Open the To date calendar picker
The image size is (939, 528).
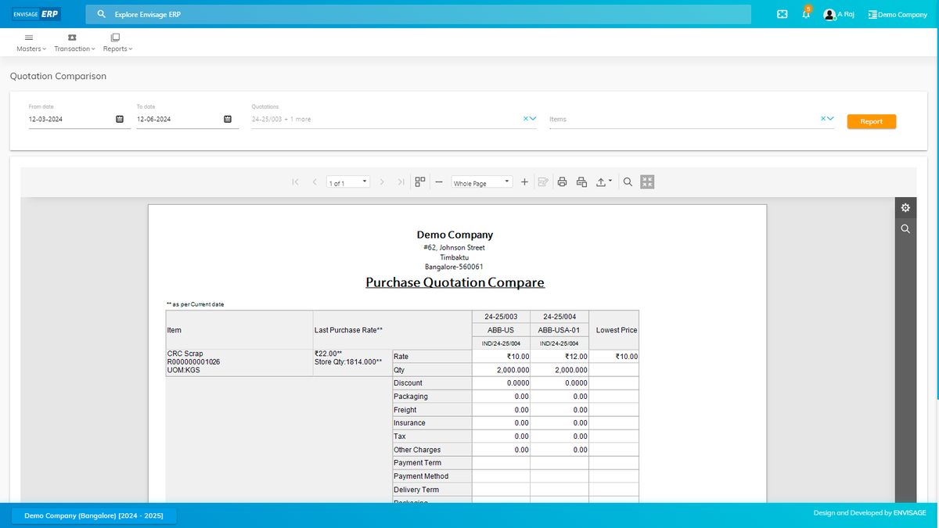[228, 119]
